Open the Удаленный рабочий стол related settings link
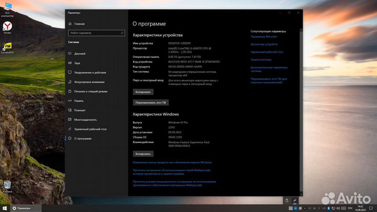Image resolution: width=377 pixels, height=212 pixels. (x=267, y=52)
